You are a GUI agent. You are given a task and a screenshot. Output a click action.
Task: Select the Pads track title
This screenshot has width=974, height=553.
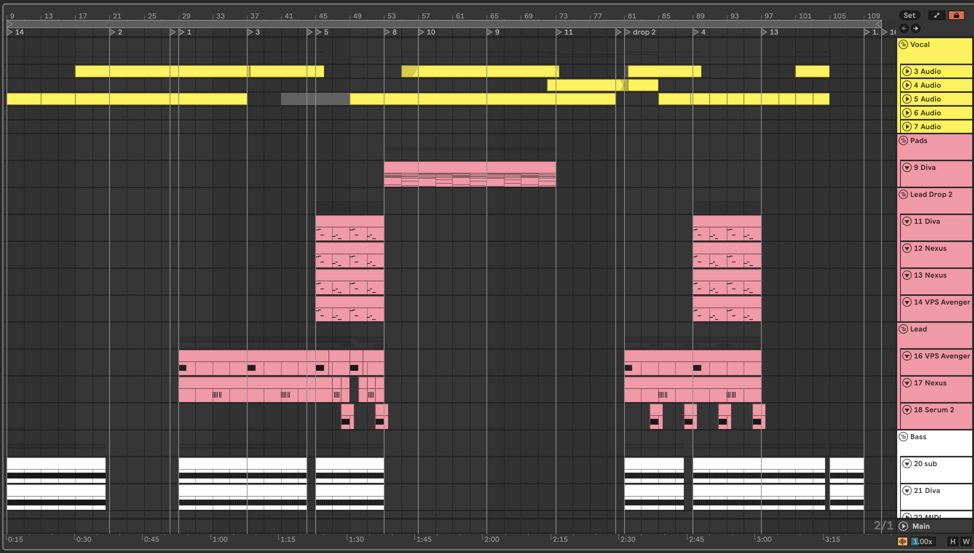919,141
